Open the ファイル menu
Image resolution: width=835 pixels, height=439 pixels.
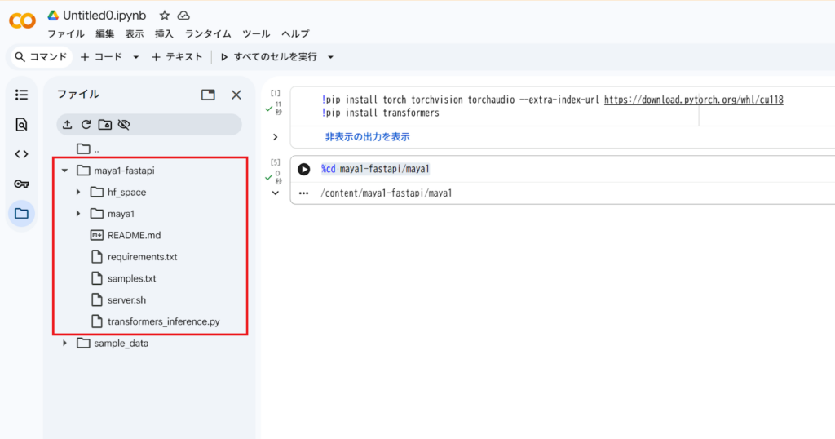pos(66,33)
